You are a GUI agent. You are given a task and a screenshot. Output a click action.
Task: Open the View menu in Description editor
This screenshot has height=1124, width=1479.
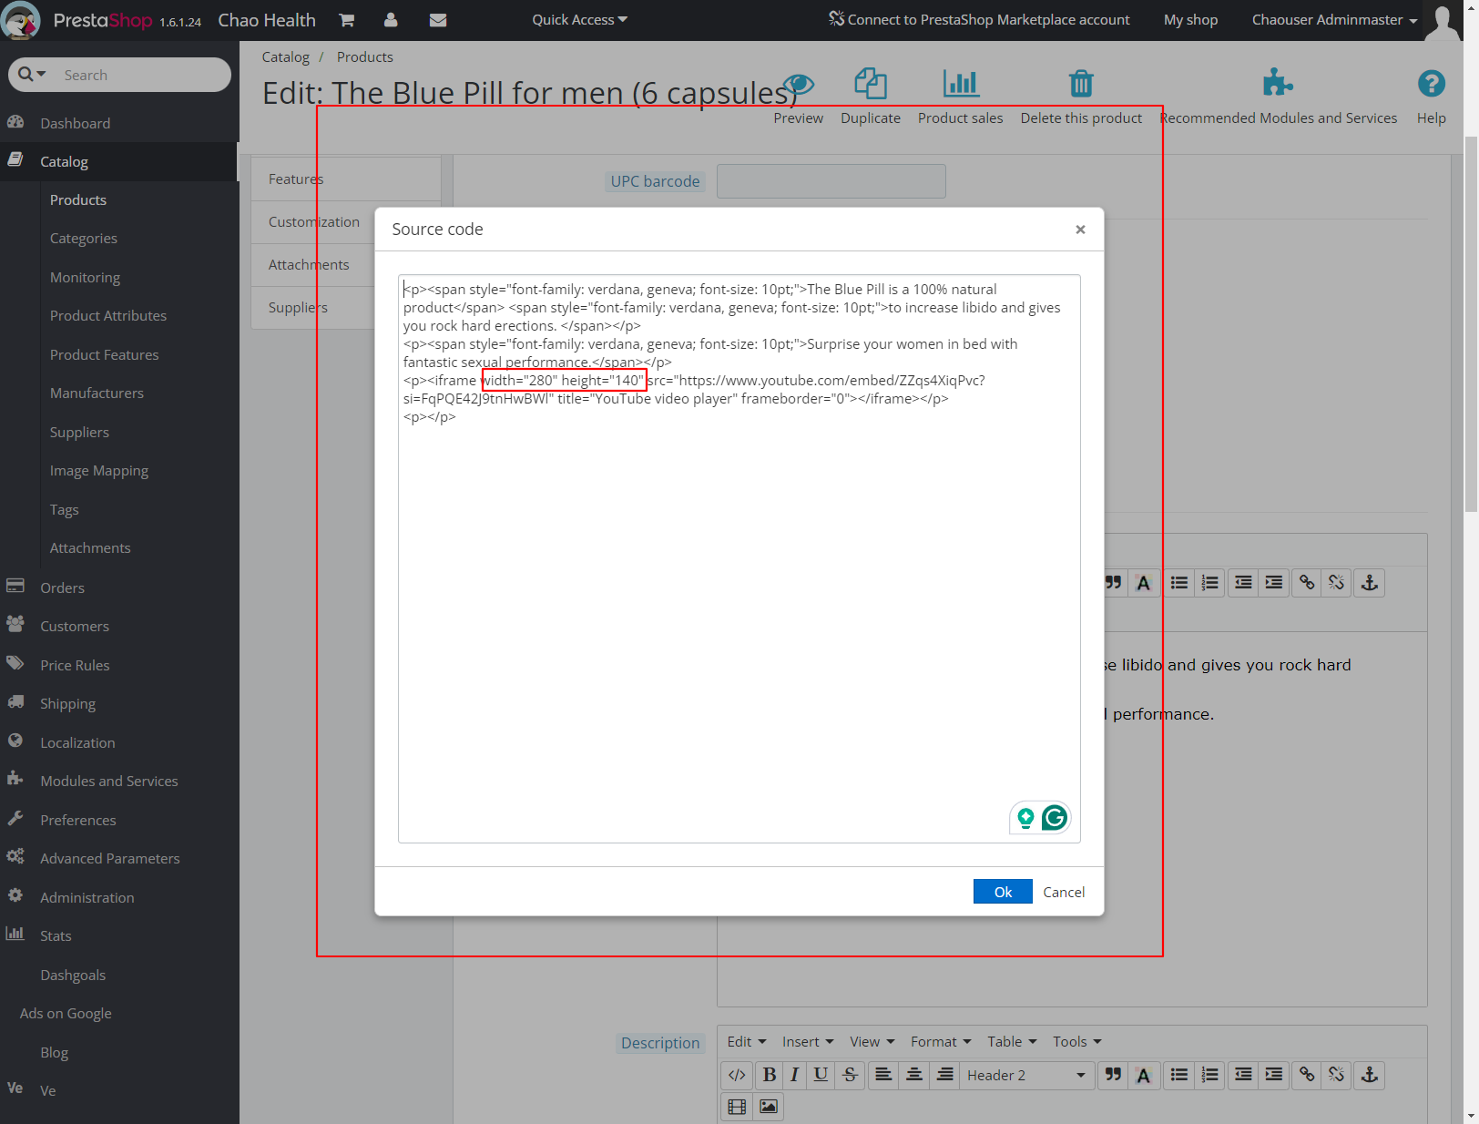[872, 1042]
